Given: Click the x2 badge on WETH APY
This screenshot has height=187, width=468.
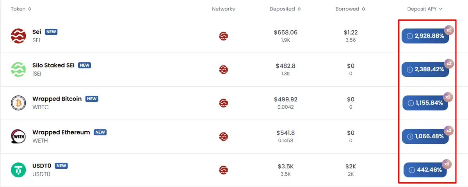Looking at the screenshot, I should 449,131.
